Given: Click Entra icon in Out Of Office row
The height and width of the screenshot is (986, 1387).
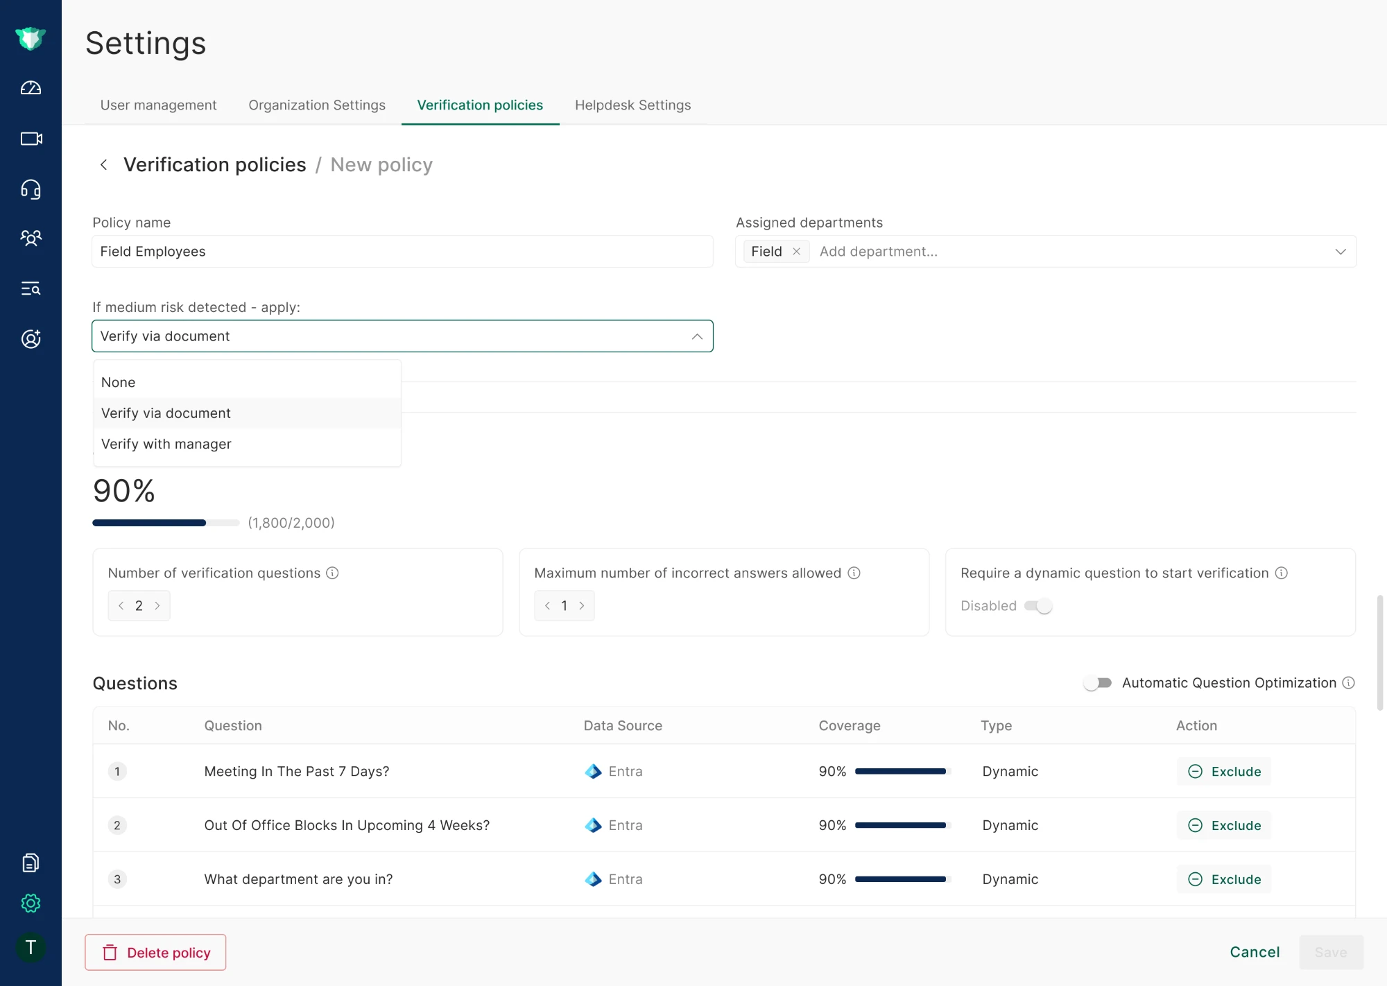Looking at the screenshot, I should pos(593,825).
